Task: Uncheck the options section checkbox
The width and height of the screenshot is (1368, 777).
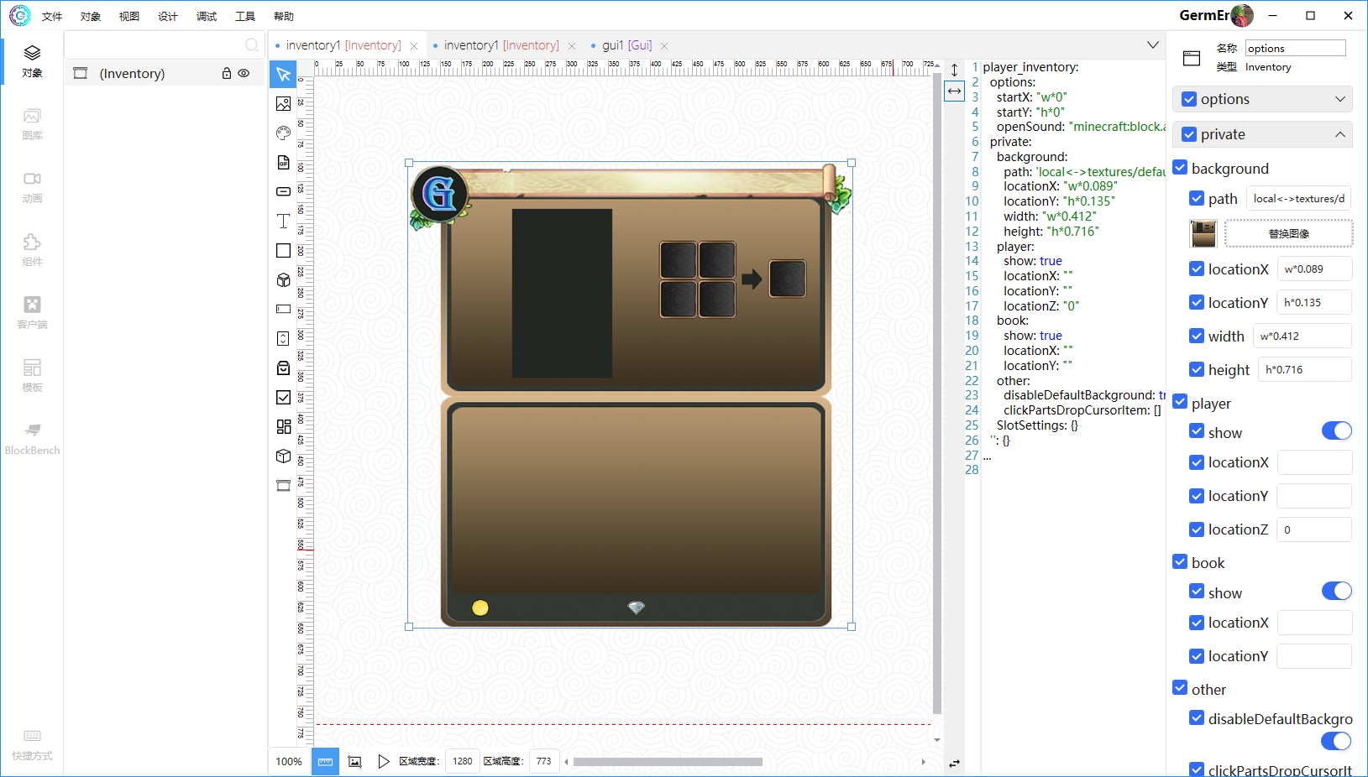Action: pos(1188,99)
